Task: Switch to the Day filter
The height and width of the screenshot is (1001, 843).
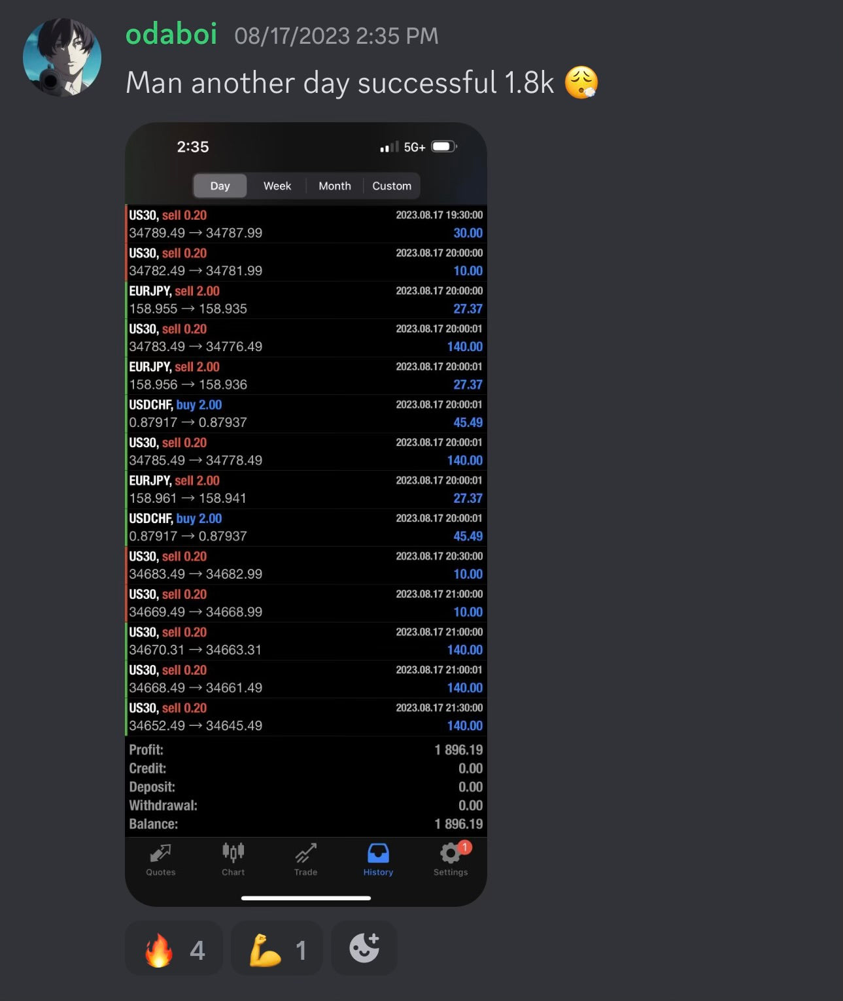Action: click(220, 186)
